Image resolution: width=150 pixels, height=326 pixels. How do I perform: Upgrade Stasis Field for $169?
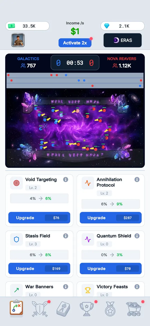[x=39, y=268]
